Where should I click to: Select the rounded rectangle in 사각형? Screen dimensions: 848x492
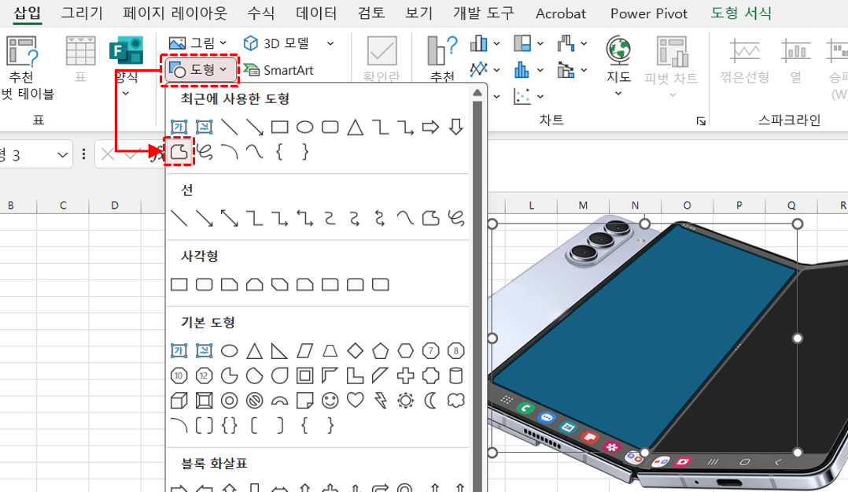205,285
